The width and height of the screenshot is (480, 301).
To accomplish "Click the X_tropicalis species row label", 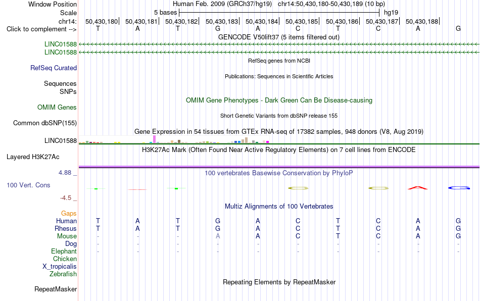I will pos(60,267).
